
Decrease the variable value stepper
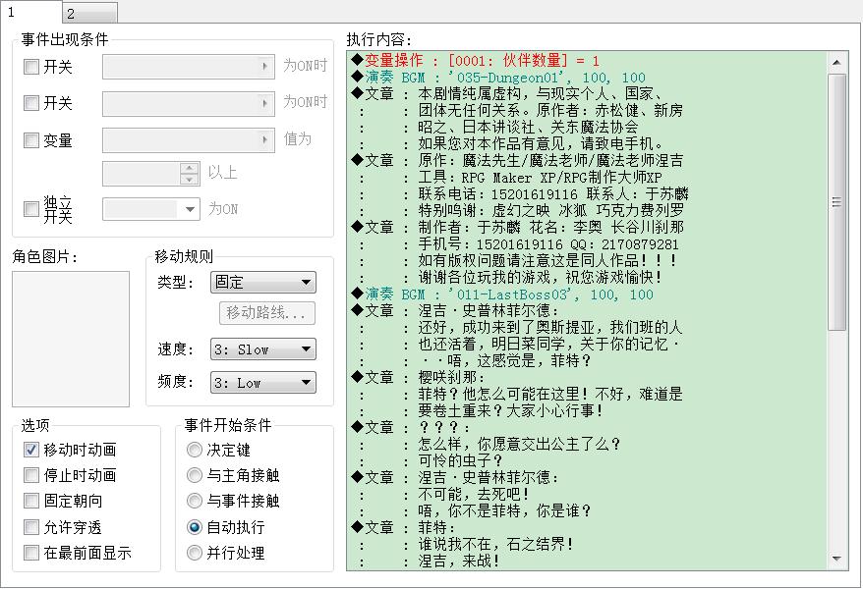190,179
